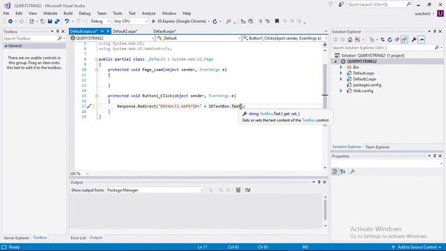Click the browser Refresh toolbar icon
This screenshot has width=446, height=251.
(x=215, y=22)
